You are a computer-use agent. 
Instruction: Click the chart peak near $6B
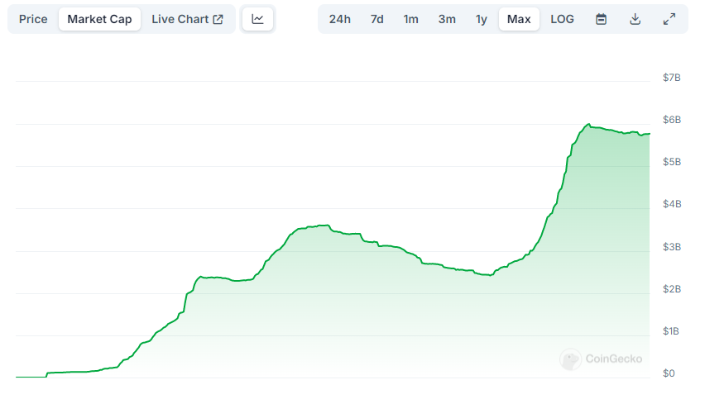pyautogui.click(x=588, y=124)
